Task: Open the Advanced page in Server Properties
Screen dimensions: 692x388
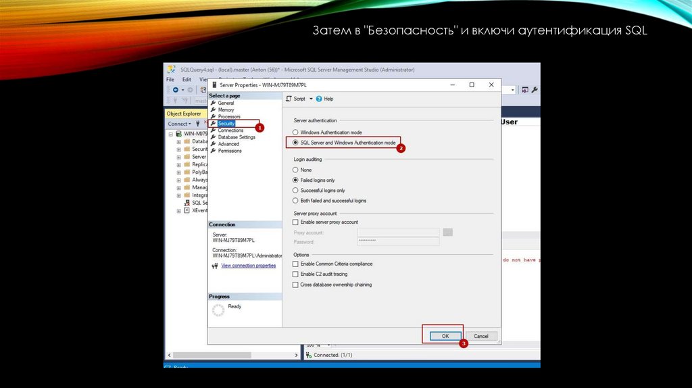Action: 228,144
